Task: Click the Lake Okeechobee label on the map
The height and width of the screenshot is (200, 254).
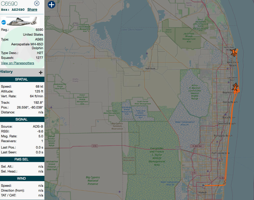Action: [x=132, y=30]
